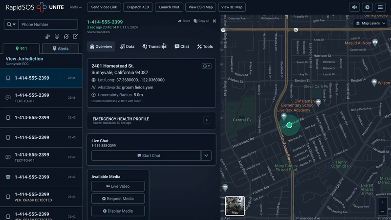Click Copy All icon button
Viewport: 391px width, 220px height.
(201, 21)
